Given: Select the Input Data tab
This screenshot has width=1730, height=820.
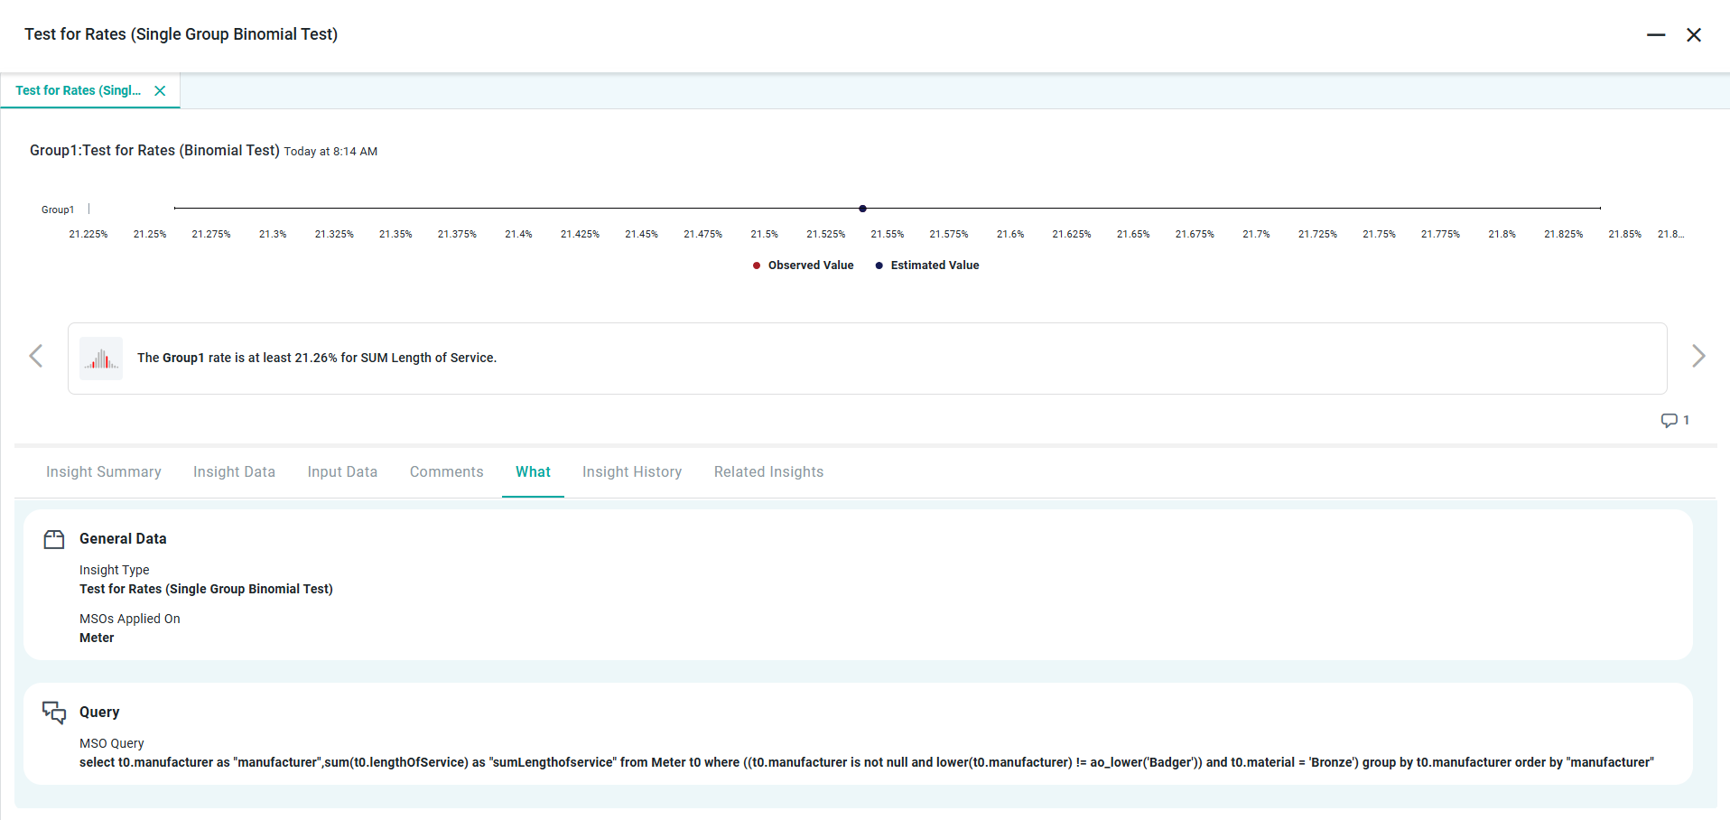Looking at the screenshot, I should coord(342,472).
